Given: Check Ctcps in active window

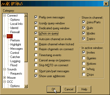Looking at the screenshot, I should point(84,75).
